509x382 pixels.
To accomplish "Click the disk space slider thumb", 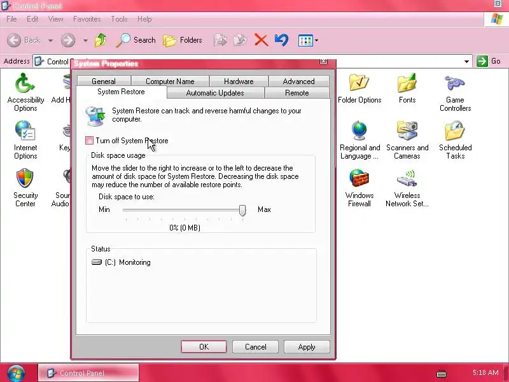I will click(242, 210).
